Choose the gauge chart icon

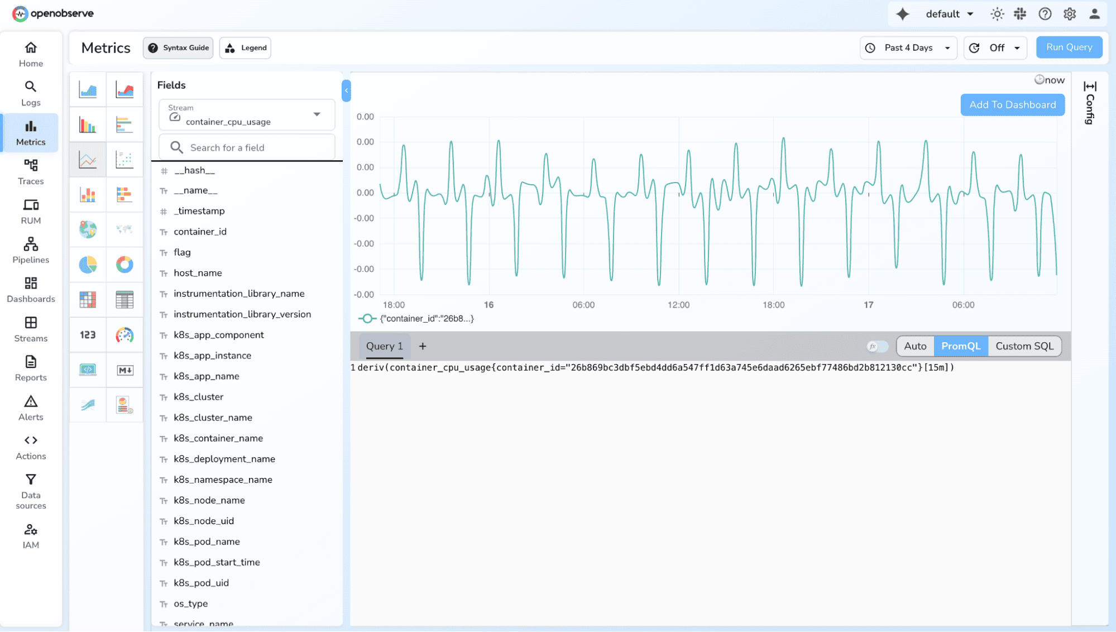[124, 335]
